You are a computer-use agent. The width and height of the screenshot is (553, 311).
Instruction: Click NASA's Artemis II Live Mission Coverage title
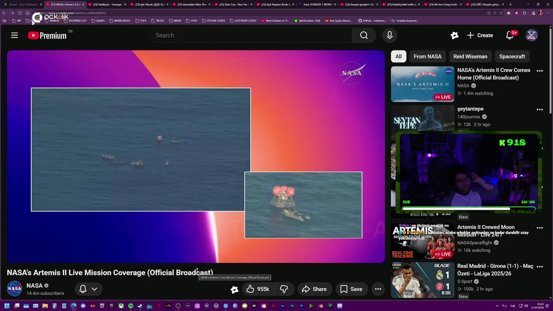pyautogui.click(x=110, y=273)
